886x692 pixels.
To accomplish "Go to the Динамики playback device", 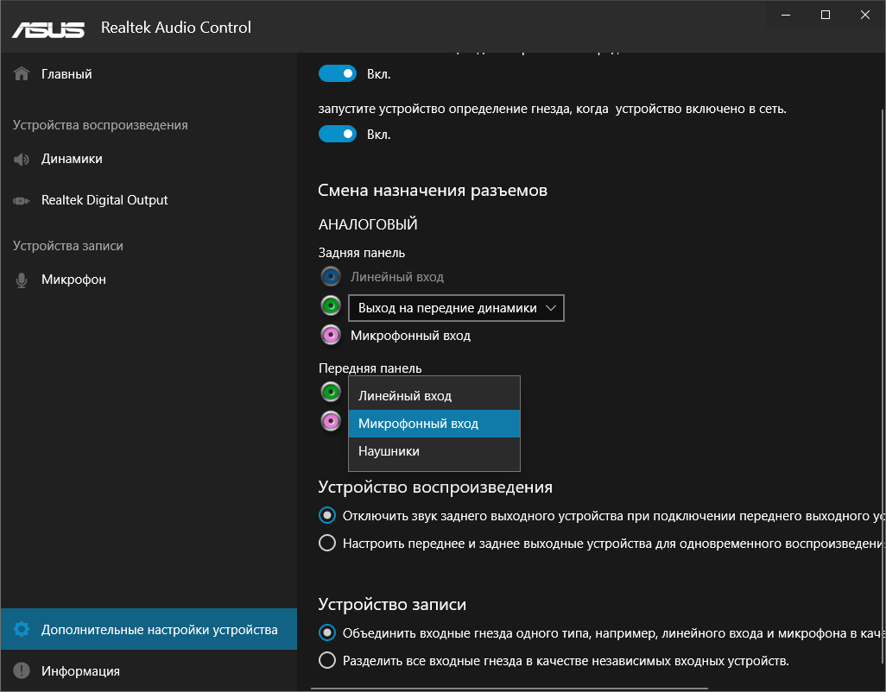I will point(72,159).
